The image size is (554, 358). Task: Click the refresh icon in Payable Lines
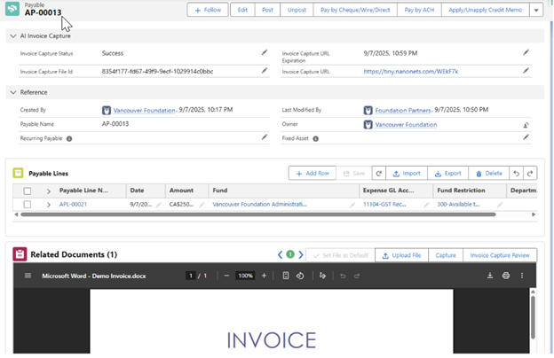(x=379, y=174)
